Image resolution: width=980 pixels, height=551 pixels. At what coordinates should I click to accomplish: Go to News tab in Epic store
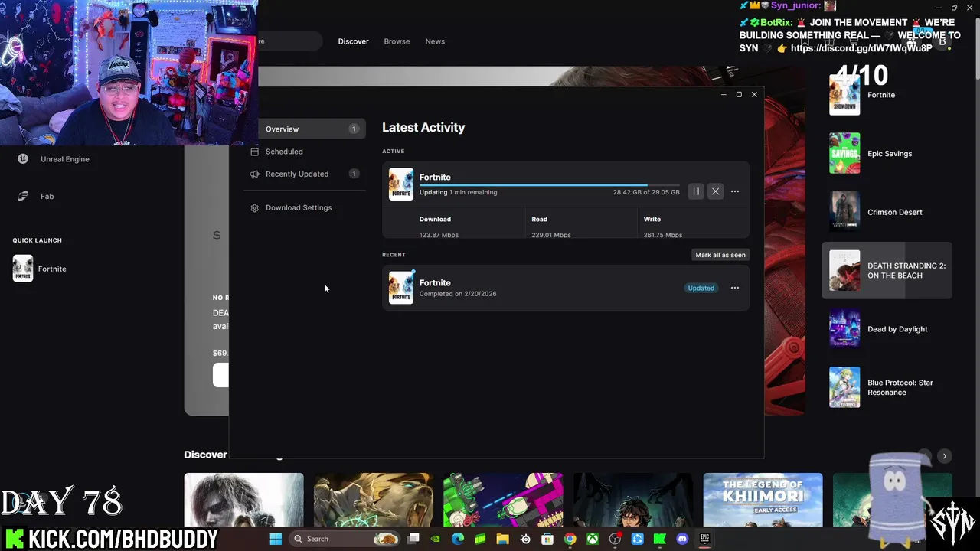coord(435,41)
